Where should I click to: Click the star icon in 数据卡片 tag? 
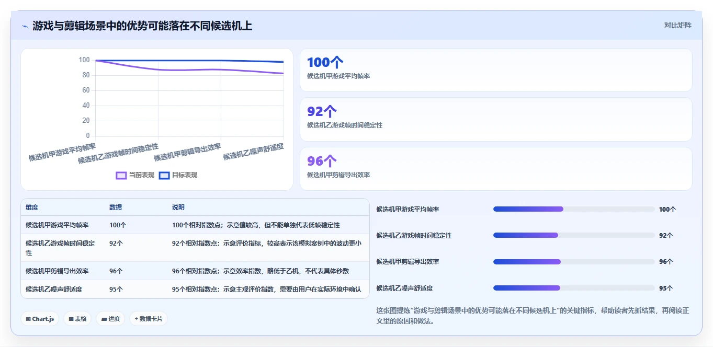point(137,319)
